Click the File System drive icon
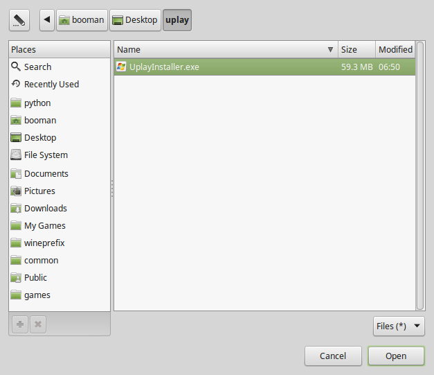The width and height of the screenshot is (434, 375). pyautogui.click(x=16, y=155)
